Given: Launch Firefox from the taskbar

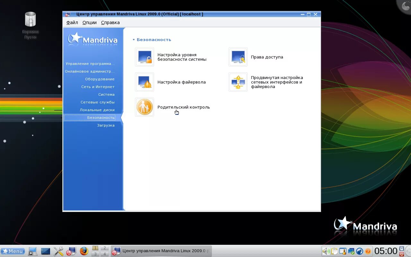Looking at the screenshot, I should (84, 251).
